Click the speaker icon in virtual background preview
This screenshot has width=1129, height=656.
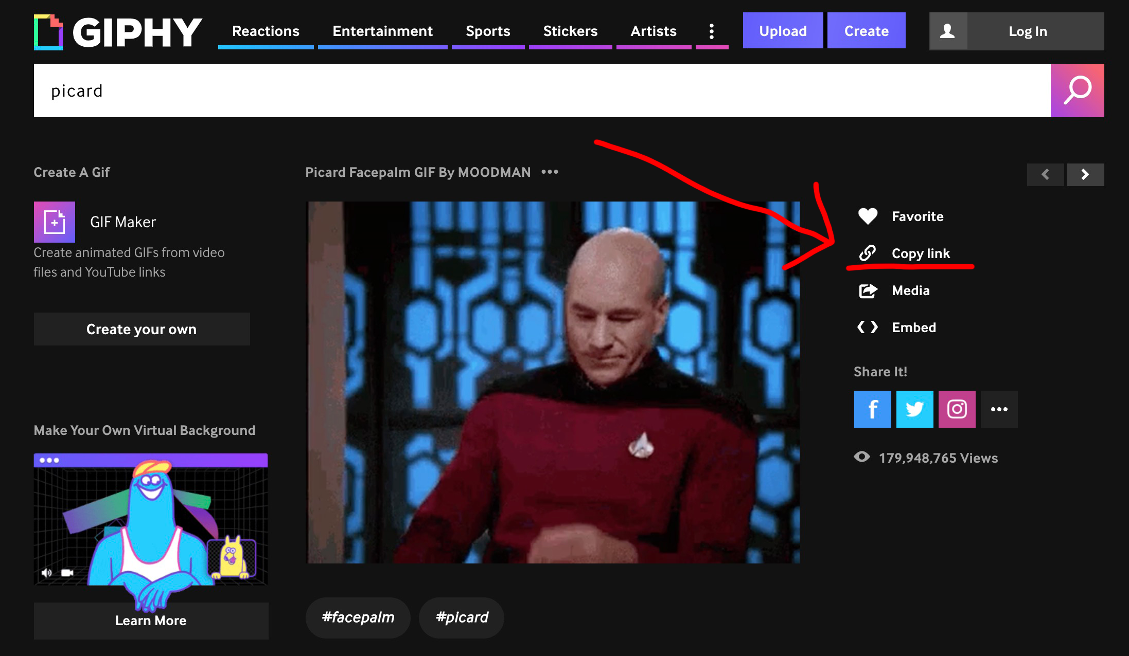pos(47,573)
